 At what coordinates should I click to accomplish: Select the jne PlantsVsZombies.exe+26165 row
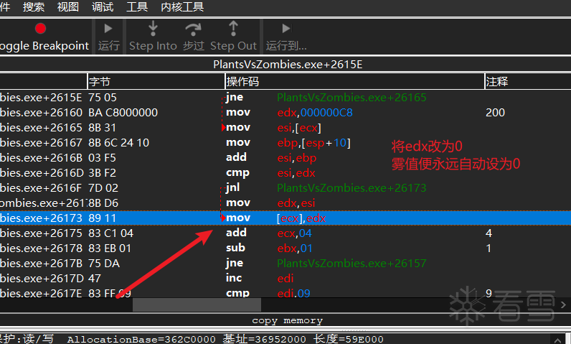coord(285,97)
